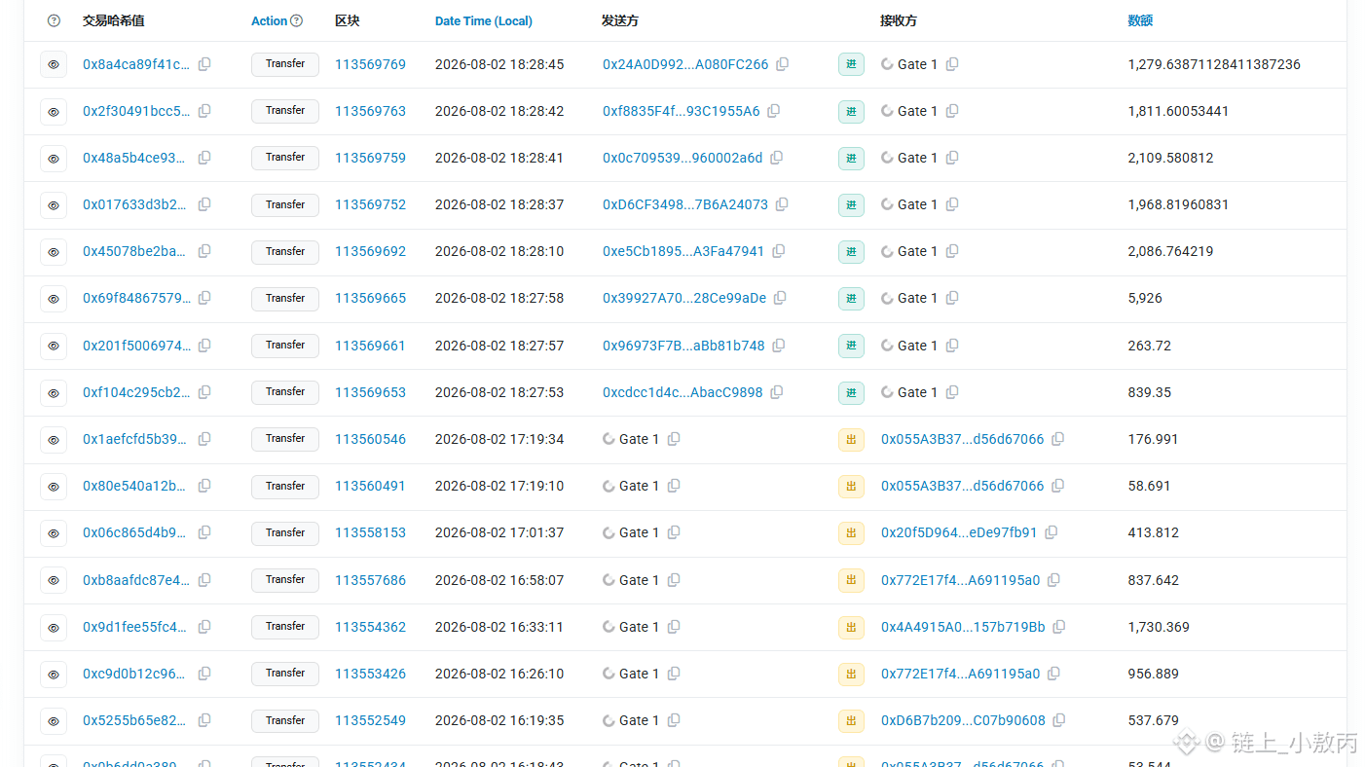The width and height of the screenshot is (1365, 767).
Task: Open help icon in table header first column
Action: (x=54, y=20)
